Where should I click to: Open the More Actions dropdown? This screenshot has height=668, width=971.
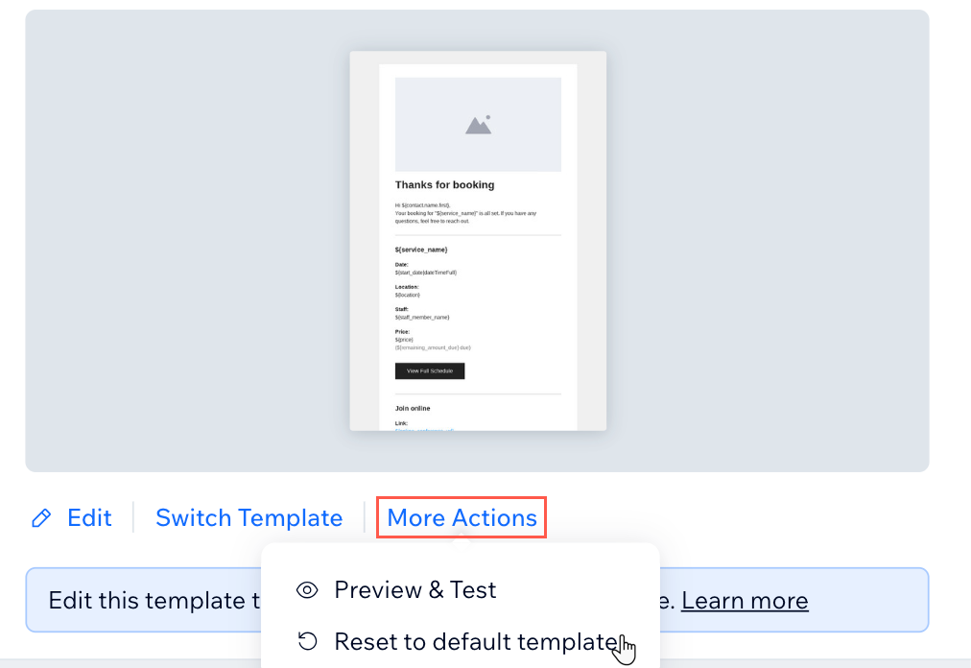(x=462, y=517)
